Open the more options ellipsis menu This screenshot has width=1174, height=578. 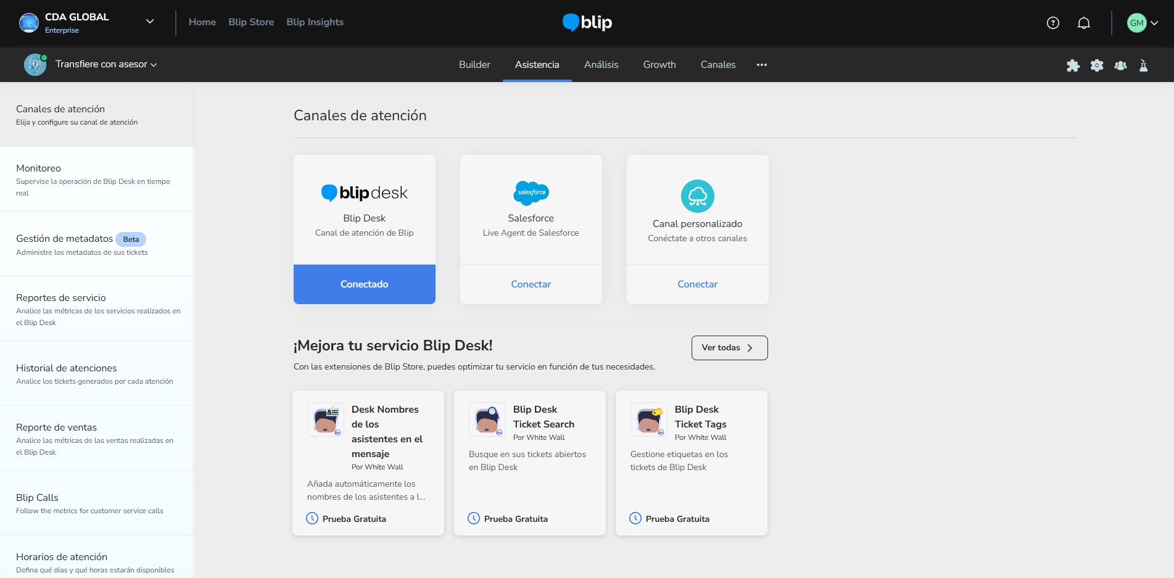[x=762, y=65]
